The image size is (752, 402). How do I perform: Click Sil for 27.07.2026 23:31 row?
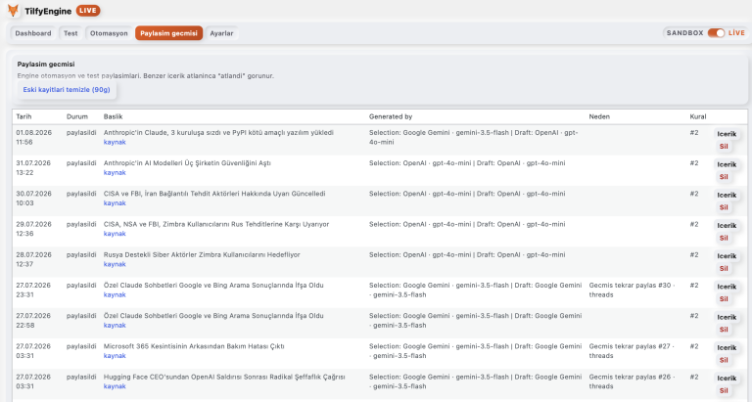(724, 299)
